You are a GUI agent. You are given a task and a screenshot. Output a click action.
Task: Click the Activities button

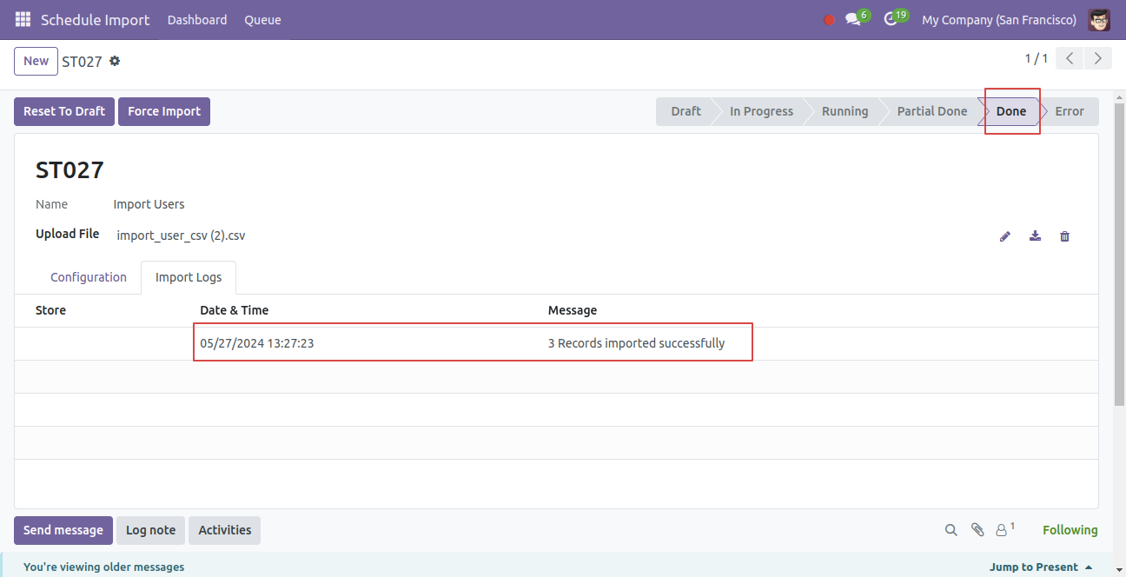(224, 530)
